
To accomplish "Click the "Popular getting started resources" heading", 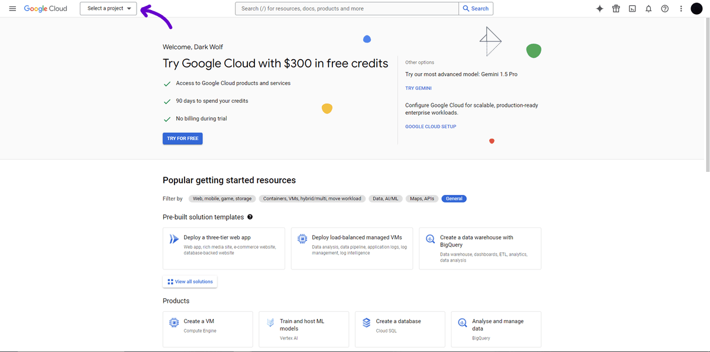I will point(229,180).
